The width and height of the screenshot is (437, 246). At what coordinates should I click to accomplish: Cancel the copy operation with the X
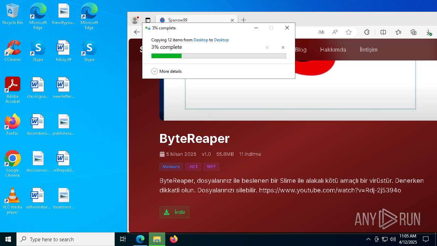coord(283,47)
